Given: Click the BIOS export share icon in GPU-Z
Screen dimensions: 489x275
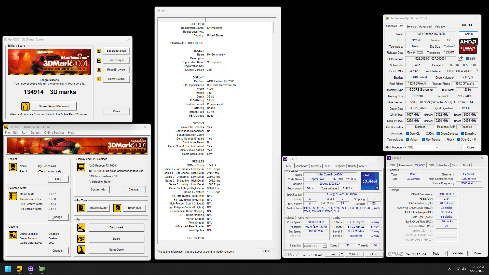Looking at the screenshot, I should [460, 59].
